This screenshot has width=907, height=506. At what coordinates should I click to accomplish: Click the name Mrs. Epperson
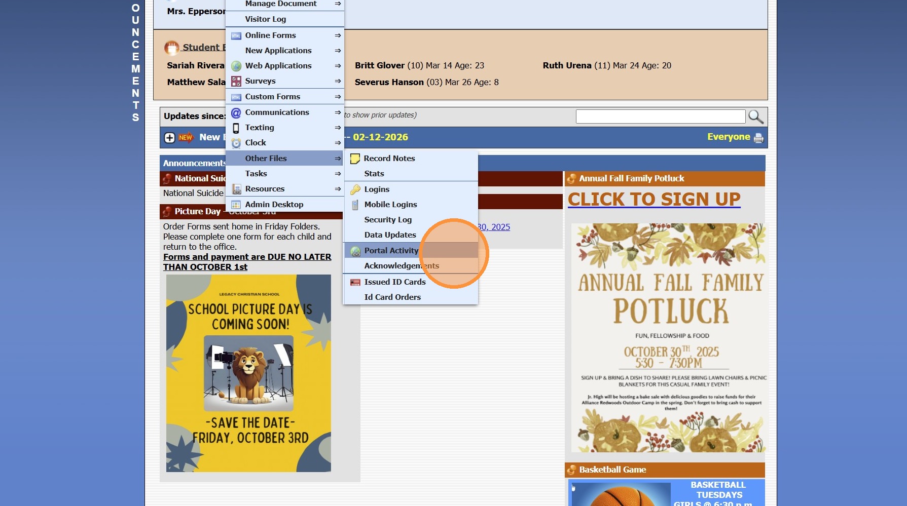pos(196,11)
